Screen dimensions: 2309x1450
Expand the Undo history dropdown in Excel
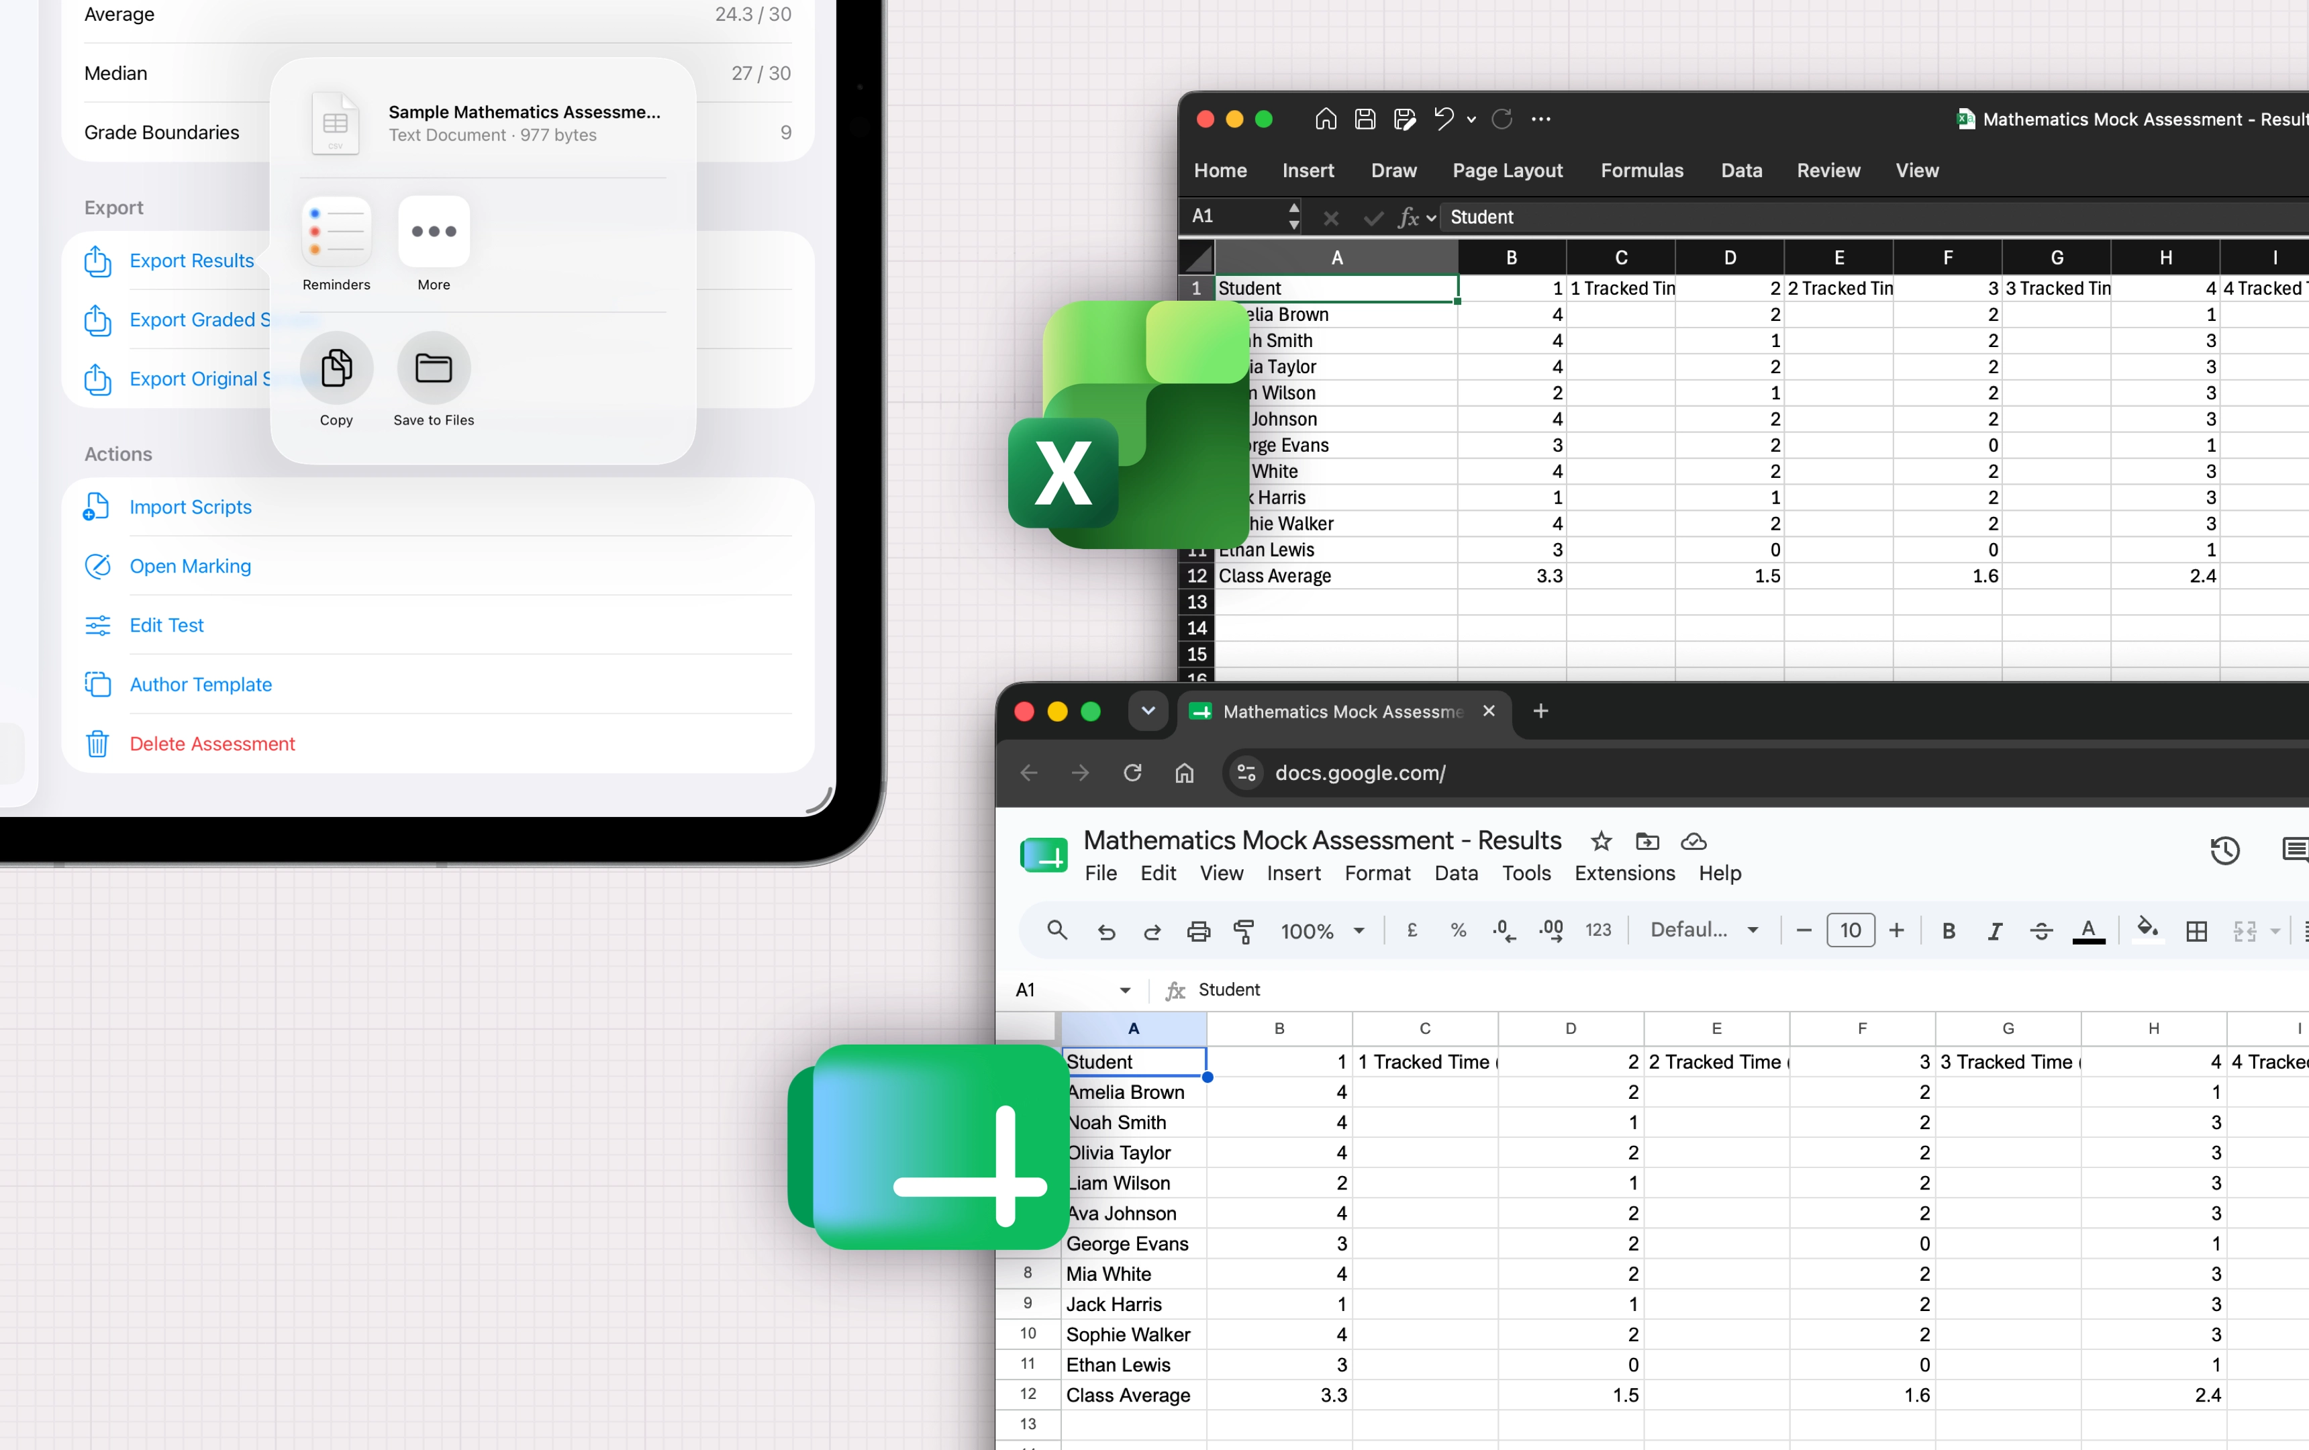1471,120
